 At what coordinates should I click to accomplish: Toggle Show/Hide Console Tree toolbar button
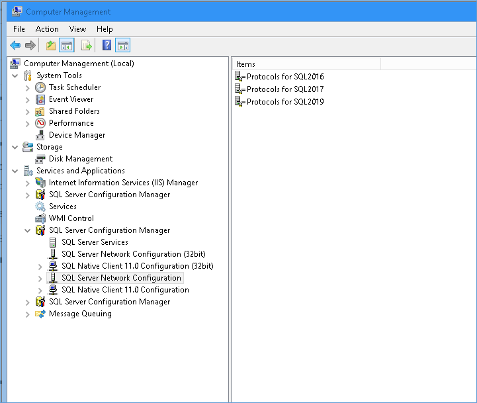(x=67, y=46)
